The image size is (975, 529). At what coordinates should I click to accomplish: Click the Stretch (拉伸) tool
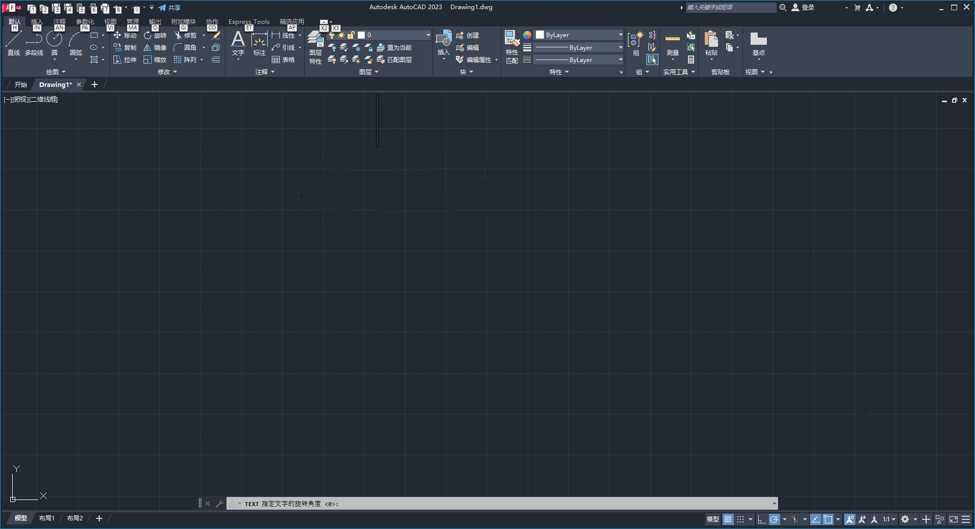coord(125,60)
